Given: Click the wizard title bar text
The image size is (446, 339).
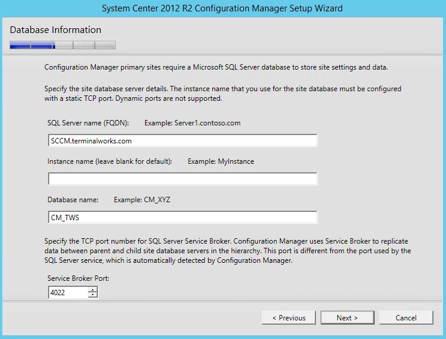Looking at the screenshot, I should click(x=222, y=8).
